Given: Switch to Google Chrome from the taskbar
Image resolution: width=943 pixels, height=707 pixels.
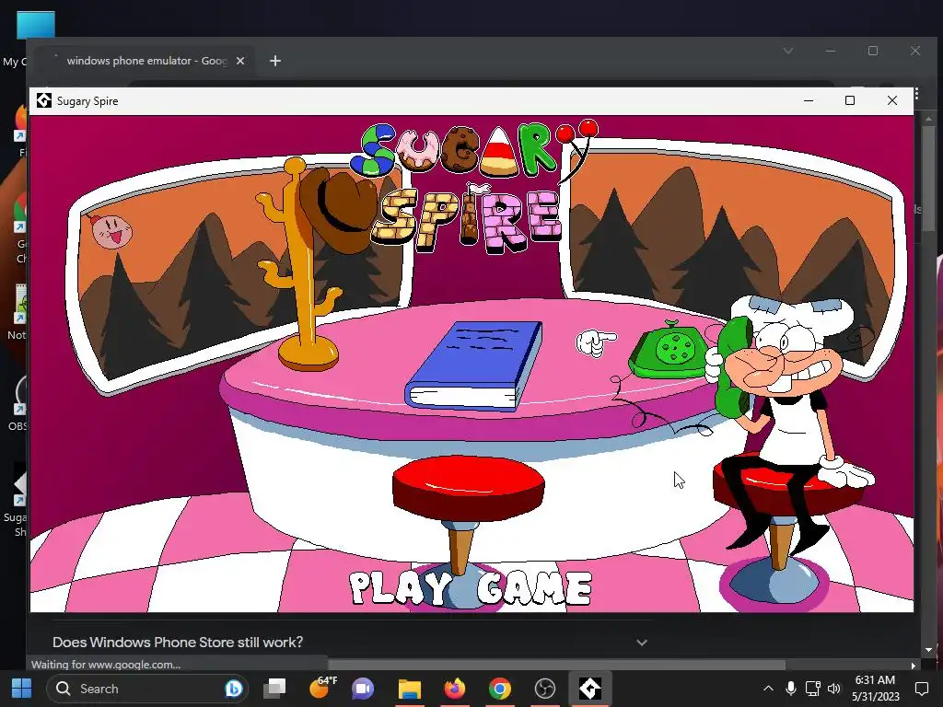Looking at the screenshot, I should (500, 689).
